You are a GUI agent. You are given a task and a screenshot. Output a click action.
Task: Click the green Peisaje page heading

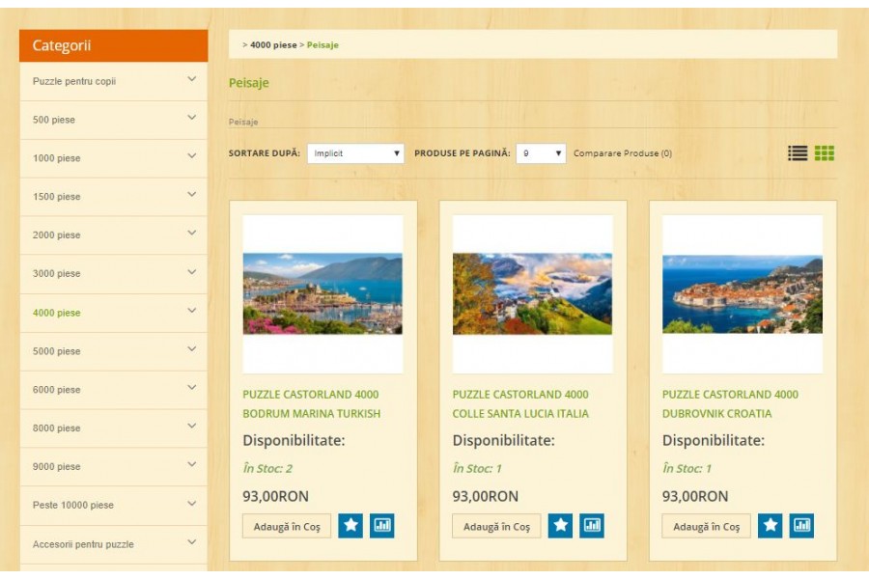pyautogui.click(x=249, y=83)
